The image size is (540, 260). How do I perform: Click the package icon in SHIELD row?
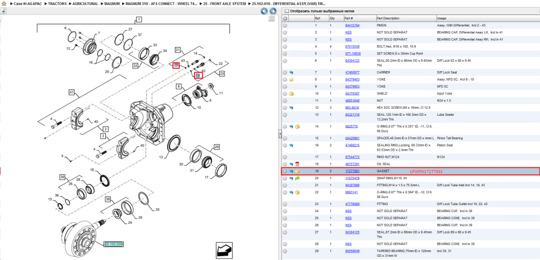292,94
